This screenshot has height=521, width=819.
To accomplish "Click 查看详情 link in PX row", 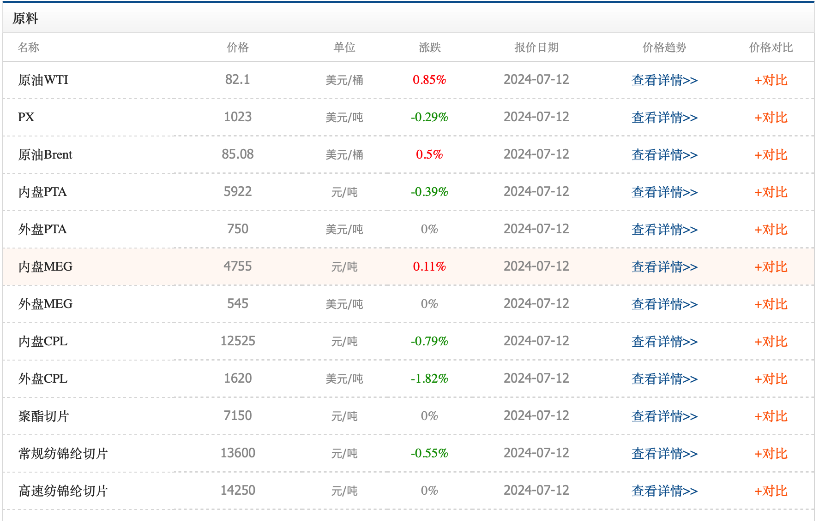I will (x=664, y=118).
